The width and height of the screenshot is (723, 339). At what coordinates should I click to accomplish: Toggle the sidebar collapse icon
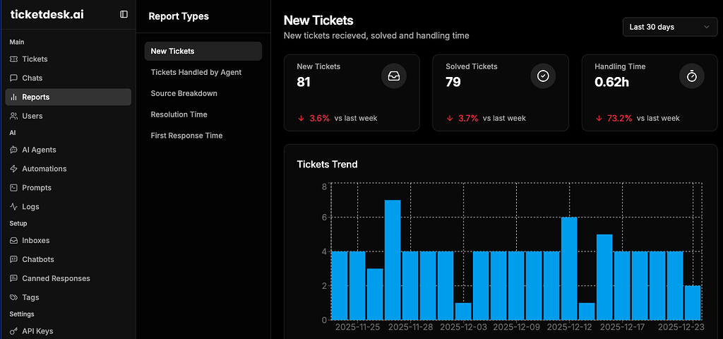pos(124,14)
